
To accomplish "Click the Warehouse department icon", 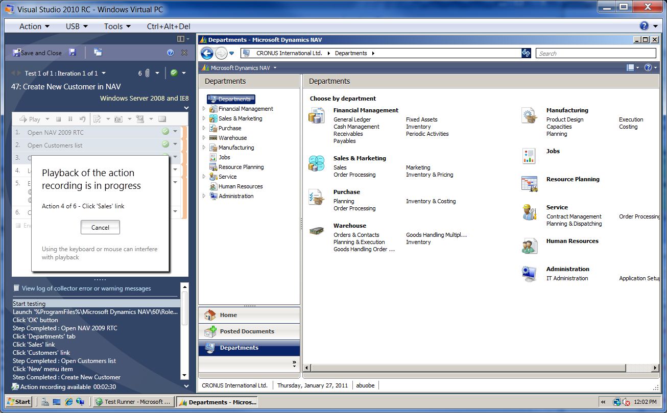I will tap(317, 231).
